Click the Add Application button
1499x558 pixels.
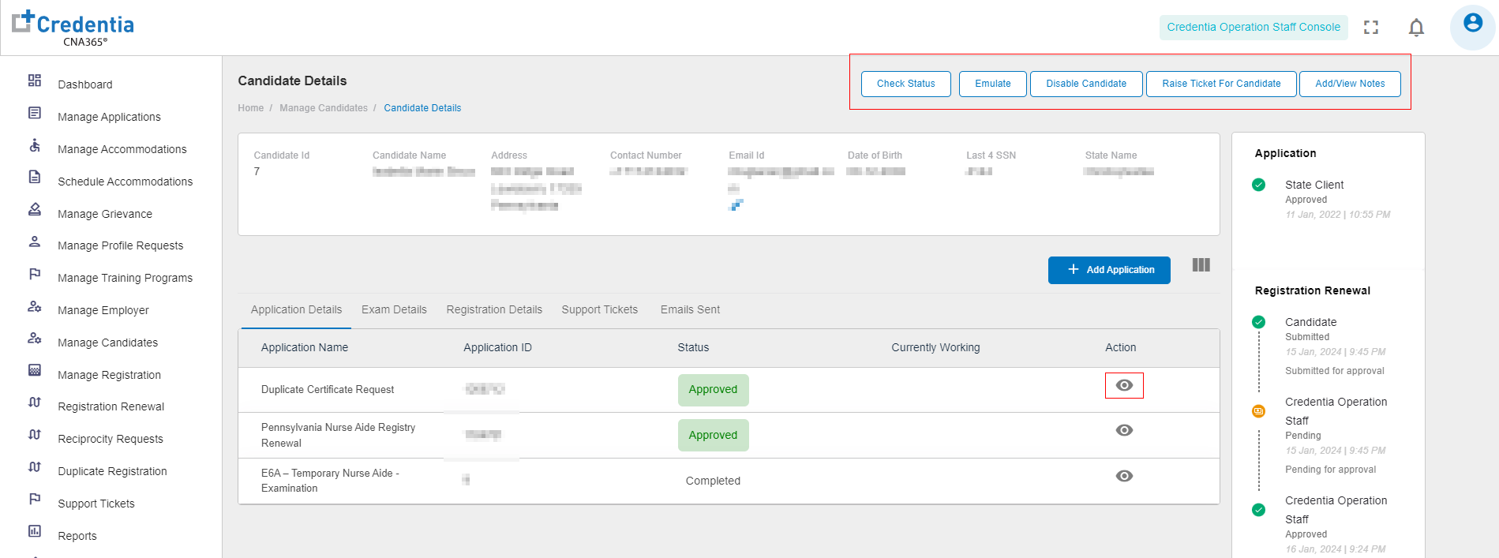[x=1109, y=270]
